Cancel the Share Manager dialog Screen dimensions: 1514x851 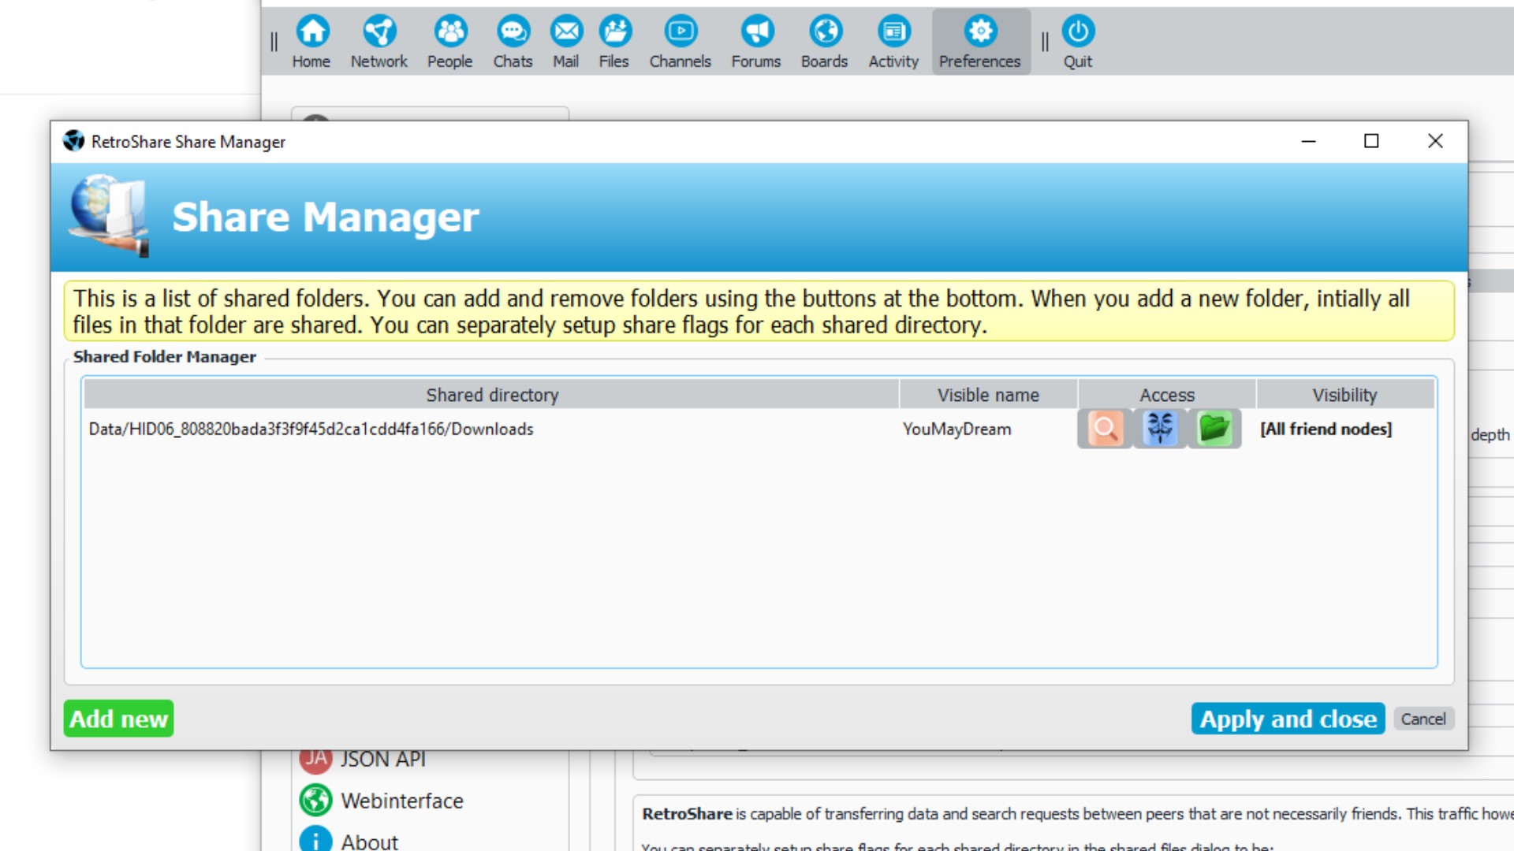click(1423, 719)
